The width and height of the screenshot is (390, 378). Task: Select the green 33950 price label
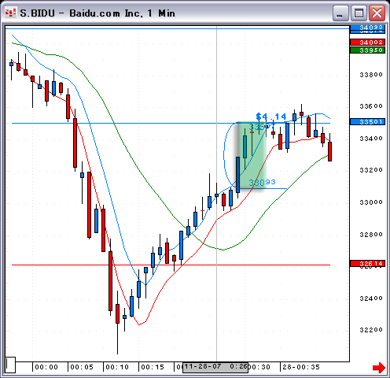coord(367,50)
